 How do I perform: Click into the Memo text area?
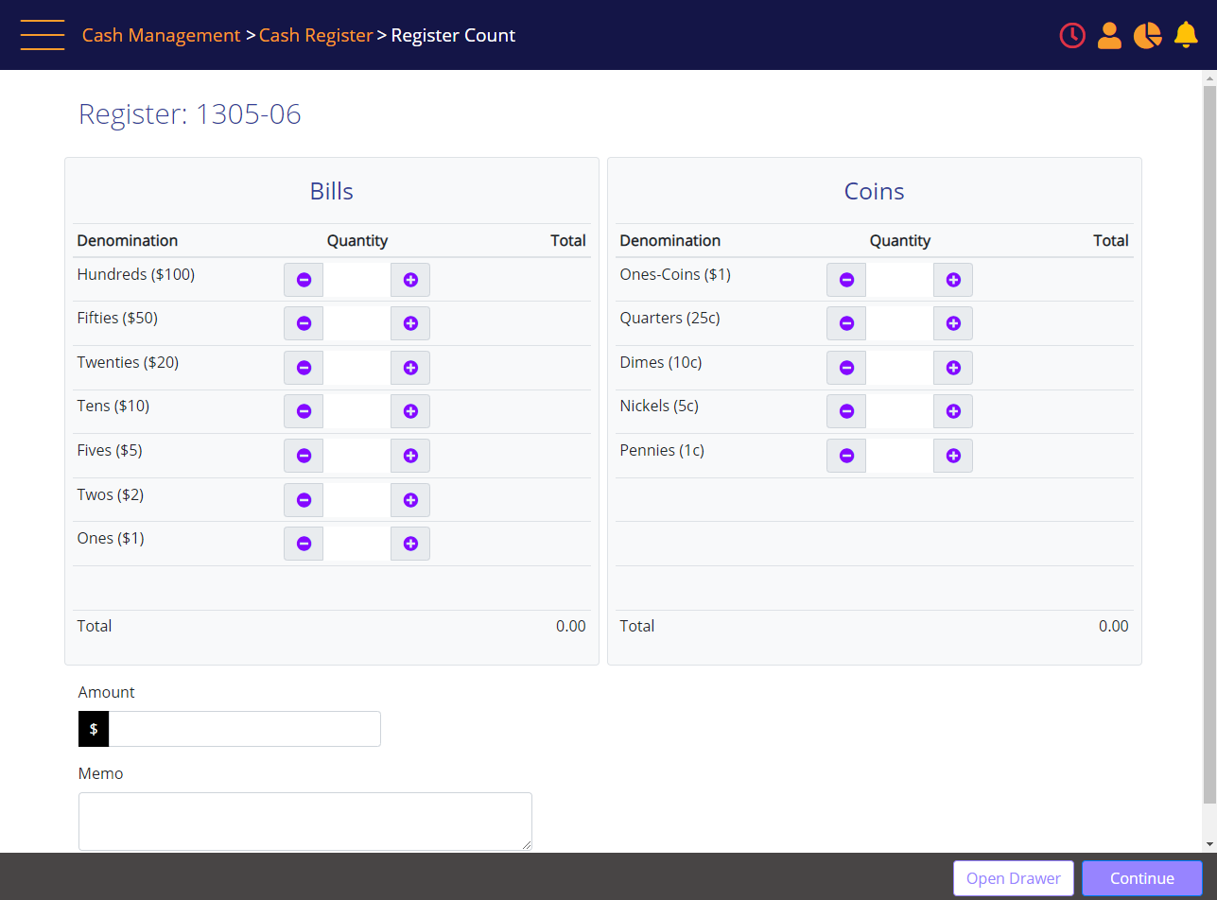point(305,822)
